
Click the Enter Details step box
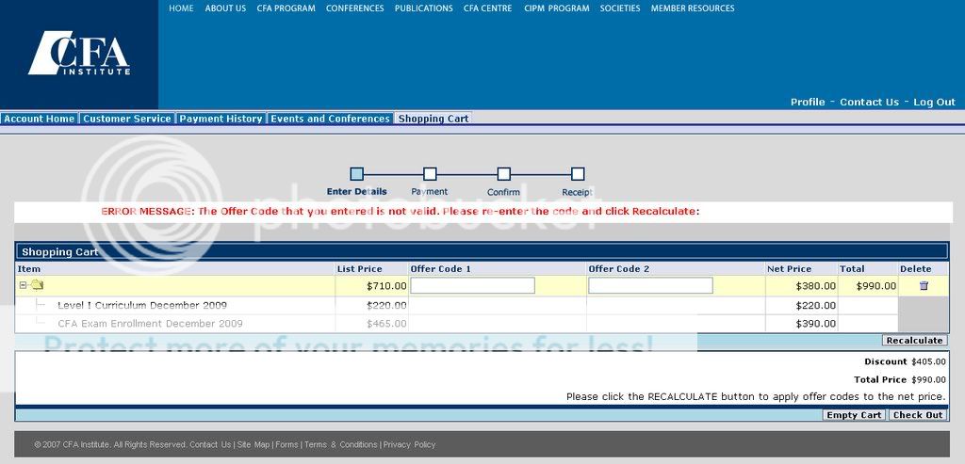[356, 174]
